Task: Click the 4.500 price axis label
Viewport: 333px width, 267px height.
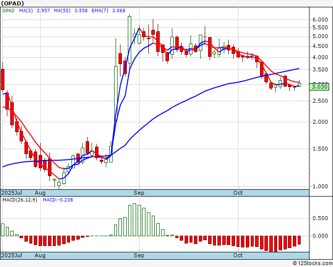Action: [x=320, y=46]
